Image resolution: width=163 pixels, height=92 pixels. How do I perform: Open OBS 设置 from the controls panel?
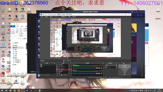[x=125, y=73]
